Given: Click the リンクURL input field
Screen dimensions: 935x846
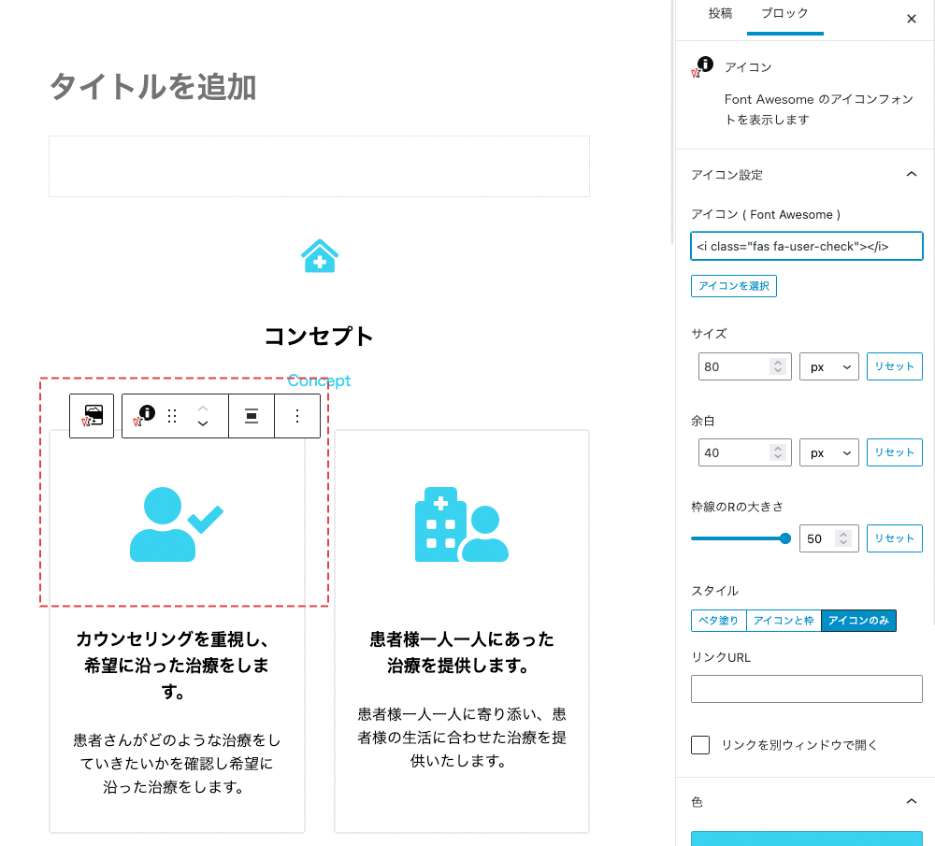Looking at the screenshot, I should [x=806, y=689].
